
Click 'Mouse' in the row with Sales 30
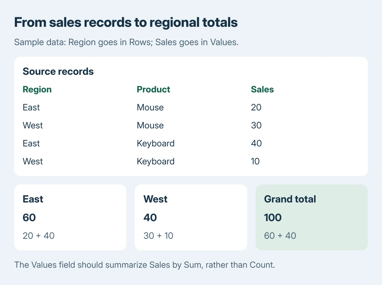[150, 125]
